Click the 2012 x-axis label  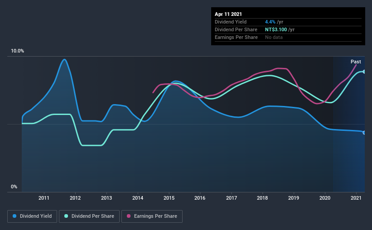pyautogui.click(x=75, y=198)
